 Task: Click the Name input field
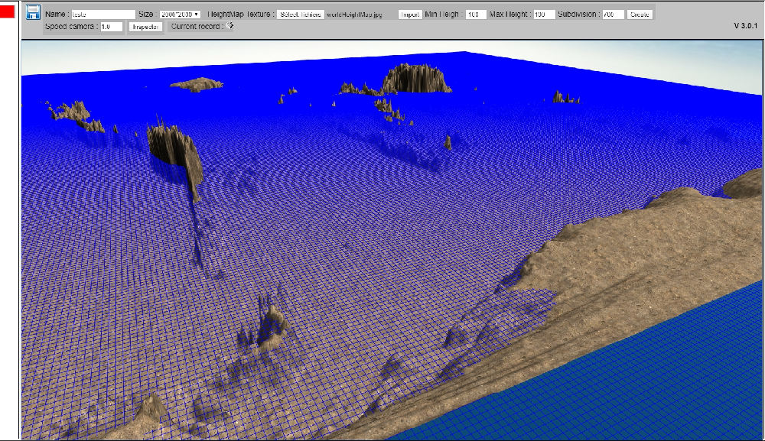point(103,15)
